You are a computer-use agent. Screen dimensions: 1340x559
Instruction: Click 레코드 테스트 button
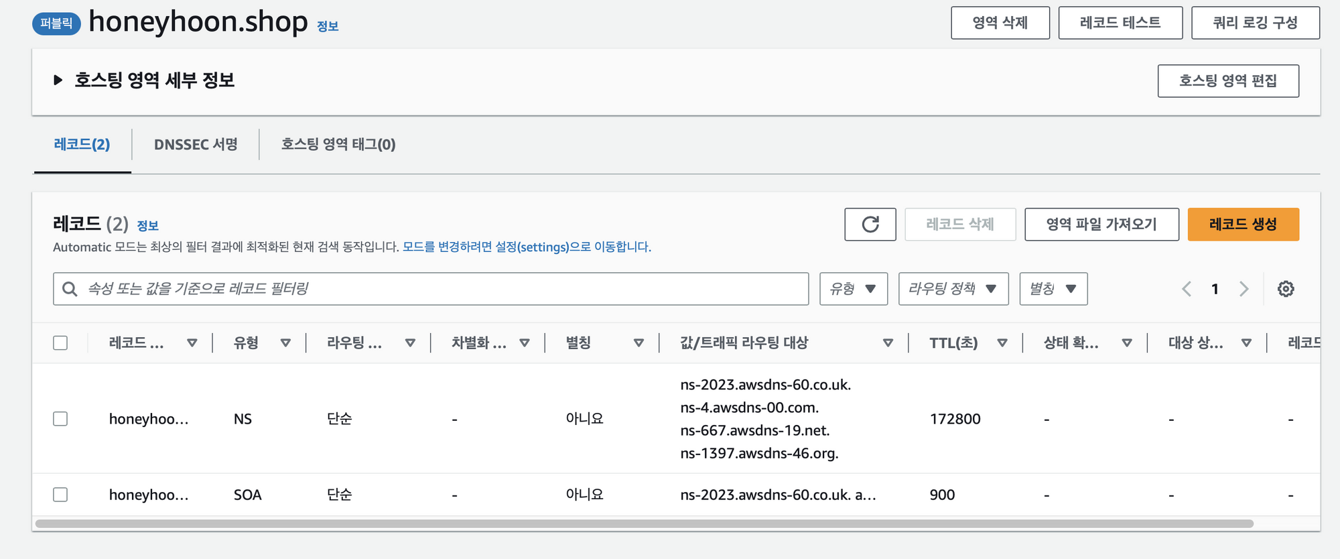point(1120,23)
